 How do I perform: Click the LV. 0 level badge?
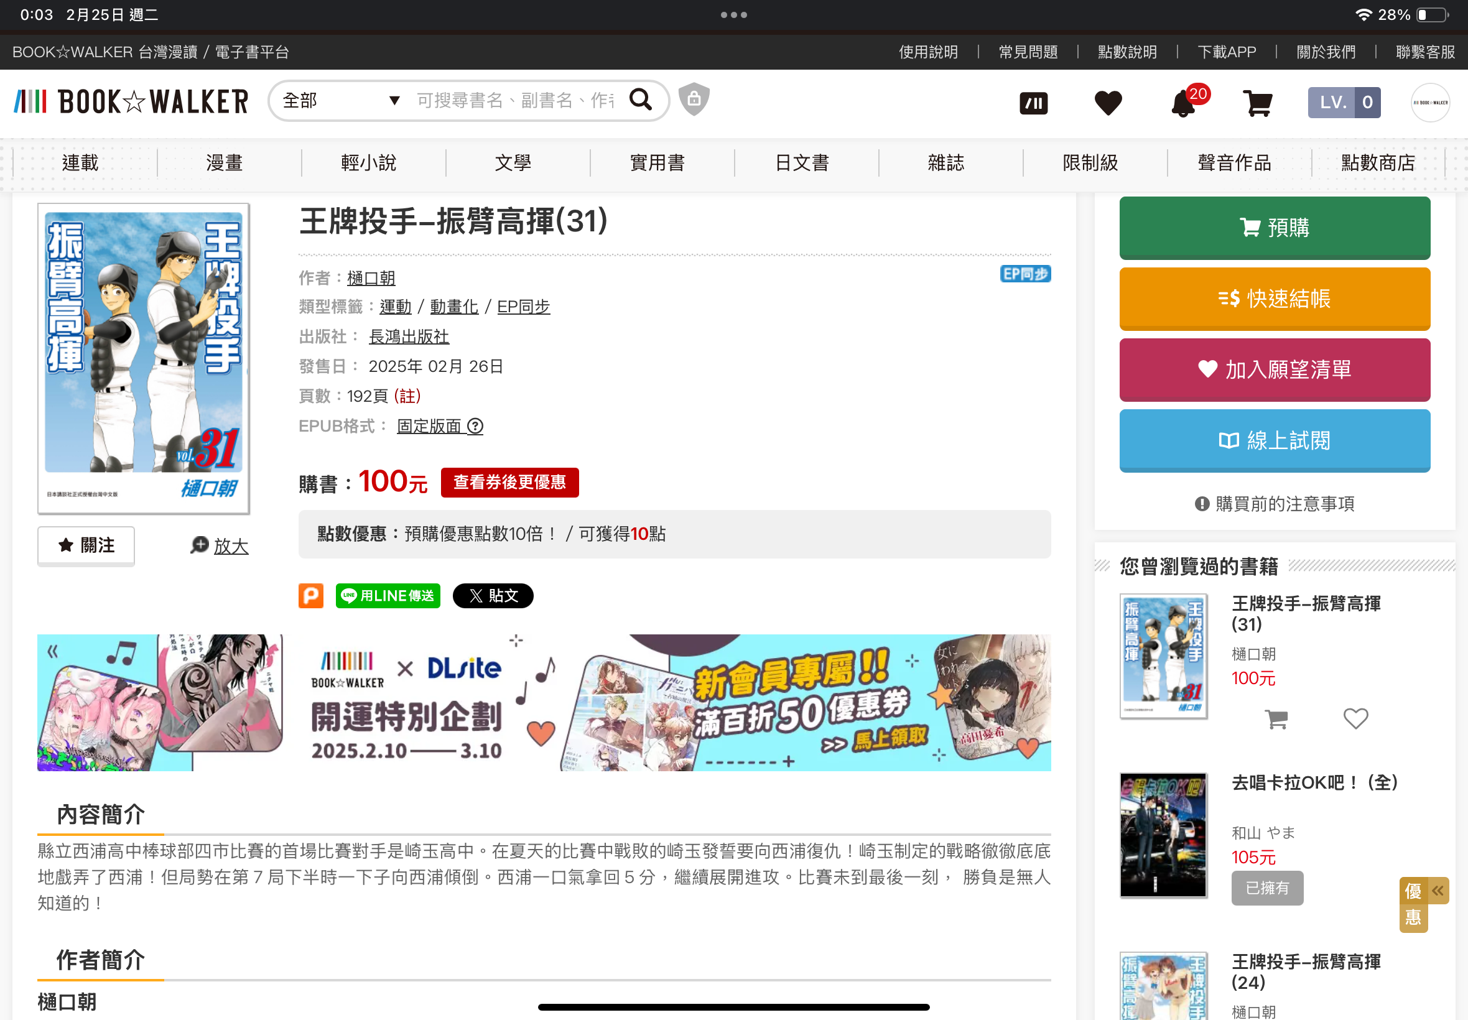coord(1344,102)
